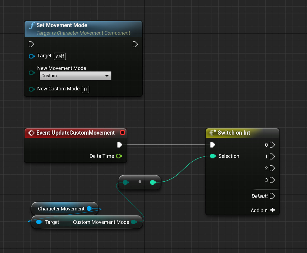Click the red delegate pin on Event UpdateCustomMovement
This screenshot has width=307, height=253.
(x=122, y=133)
